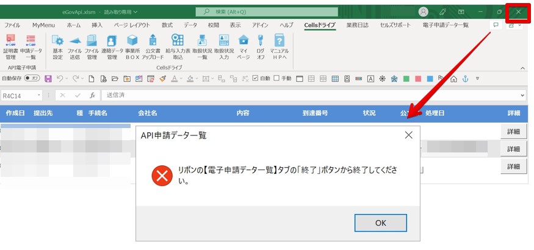Click the search box 検索 (Alt+Q)
The width and height of the screenshot is (534, 250).
(x=267, y=12)
